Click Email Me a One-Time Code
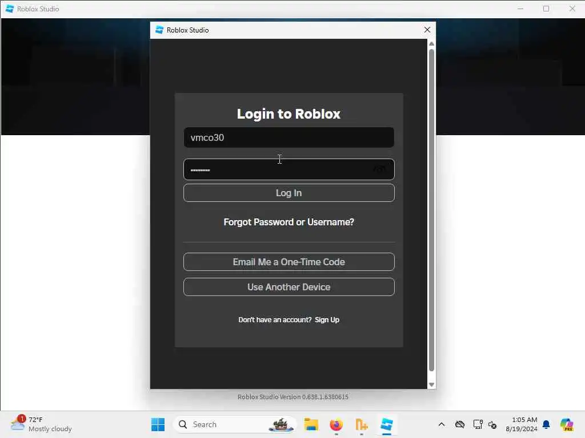 point(289,262)
